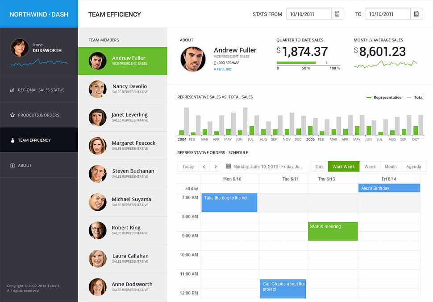Click the About info icon in sidebar
Viewport: 433px width, 302px height.
point(12,166)
